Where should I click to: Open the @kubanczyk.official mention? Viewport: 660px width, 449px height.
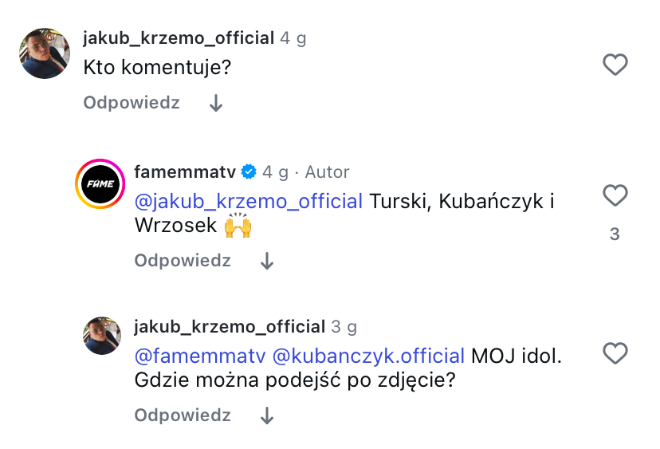click(368, 356)
